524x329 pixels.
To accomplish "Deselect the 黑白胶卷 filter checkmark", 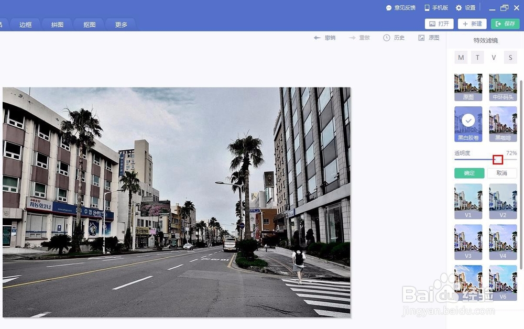I will coord(468,121).
